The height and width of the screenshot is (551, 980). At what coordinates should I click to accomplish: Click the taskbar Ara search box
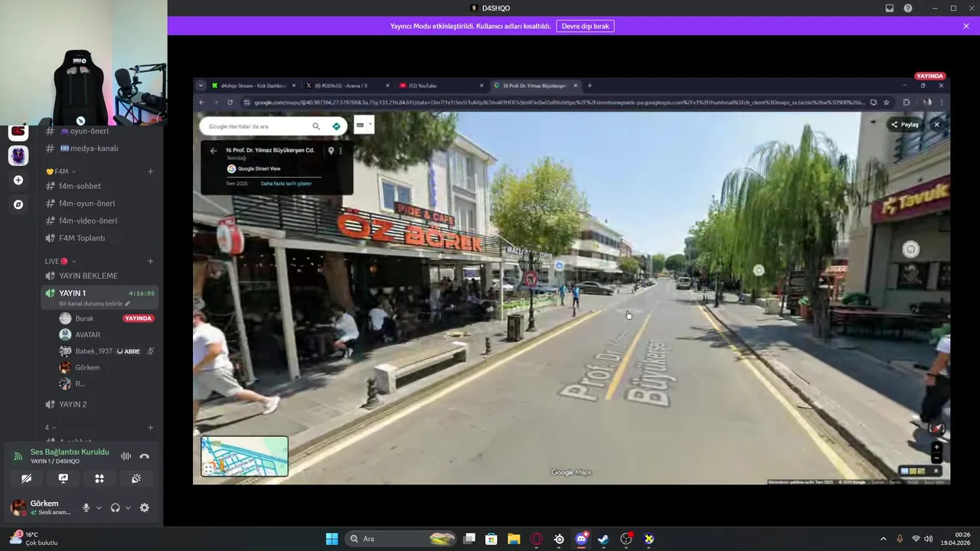pos(400,539)
